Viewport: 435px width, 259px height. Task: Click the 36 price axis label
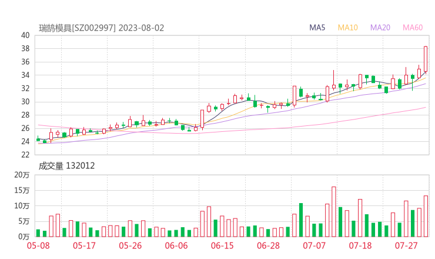coord(25,62)
